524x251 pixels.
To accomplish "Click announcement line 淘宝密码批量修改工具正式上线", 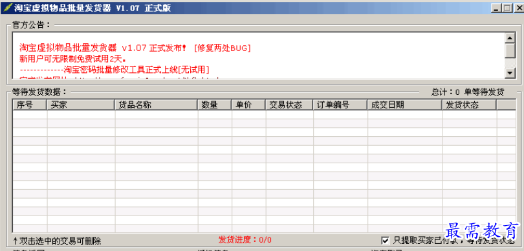I will point(115,70).
